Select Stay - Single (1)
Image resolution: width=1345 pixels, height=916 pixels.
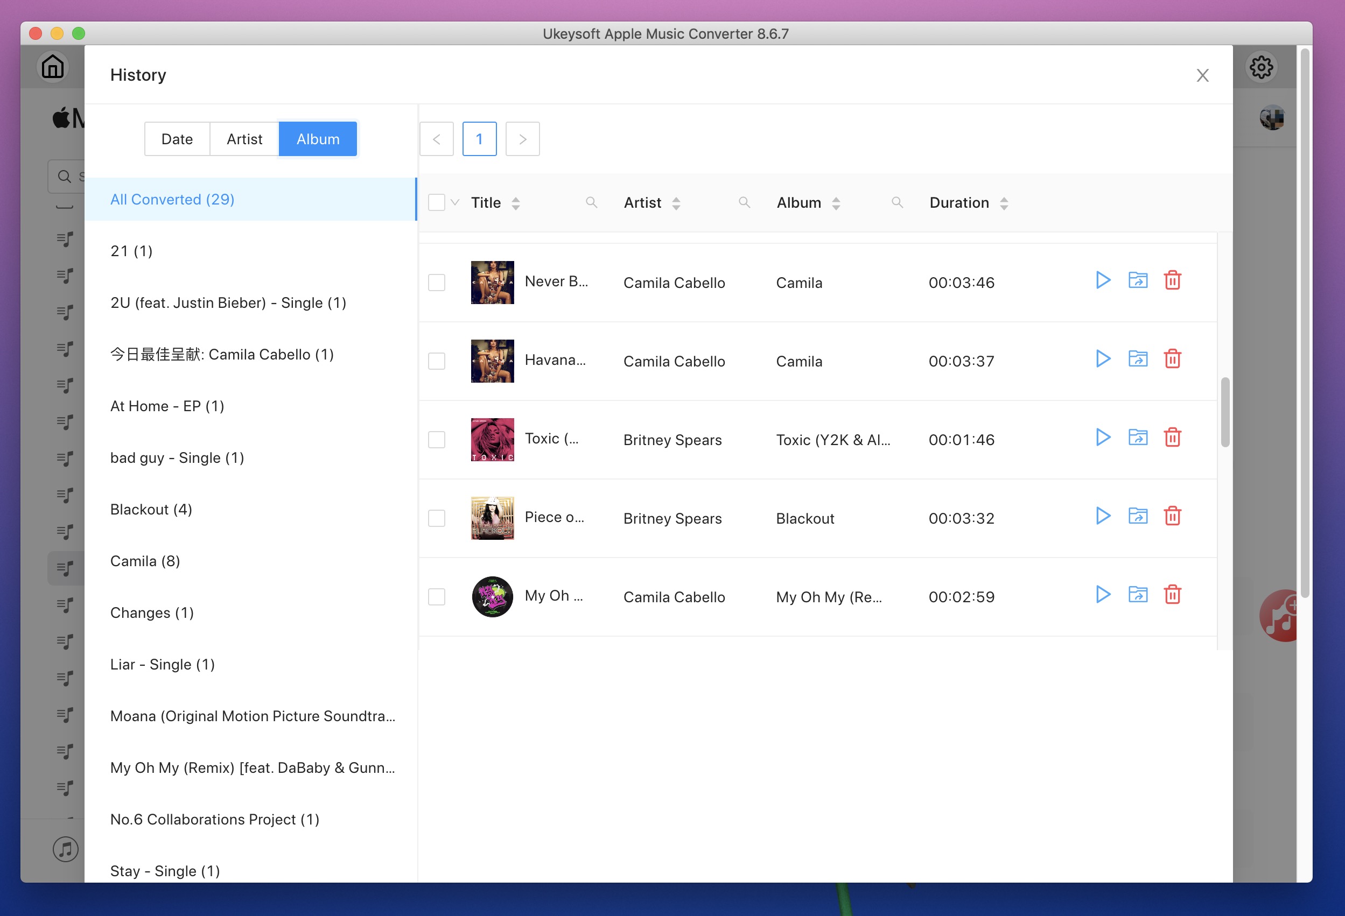[x=250, y=871]
